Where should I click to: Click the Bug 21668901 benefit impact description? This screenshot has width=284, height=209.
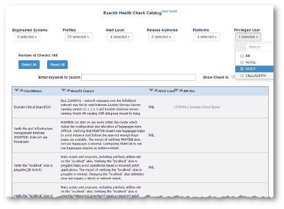[101, 107]
